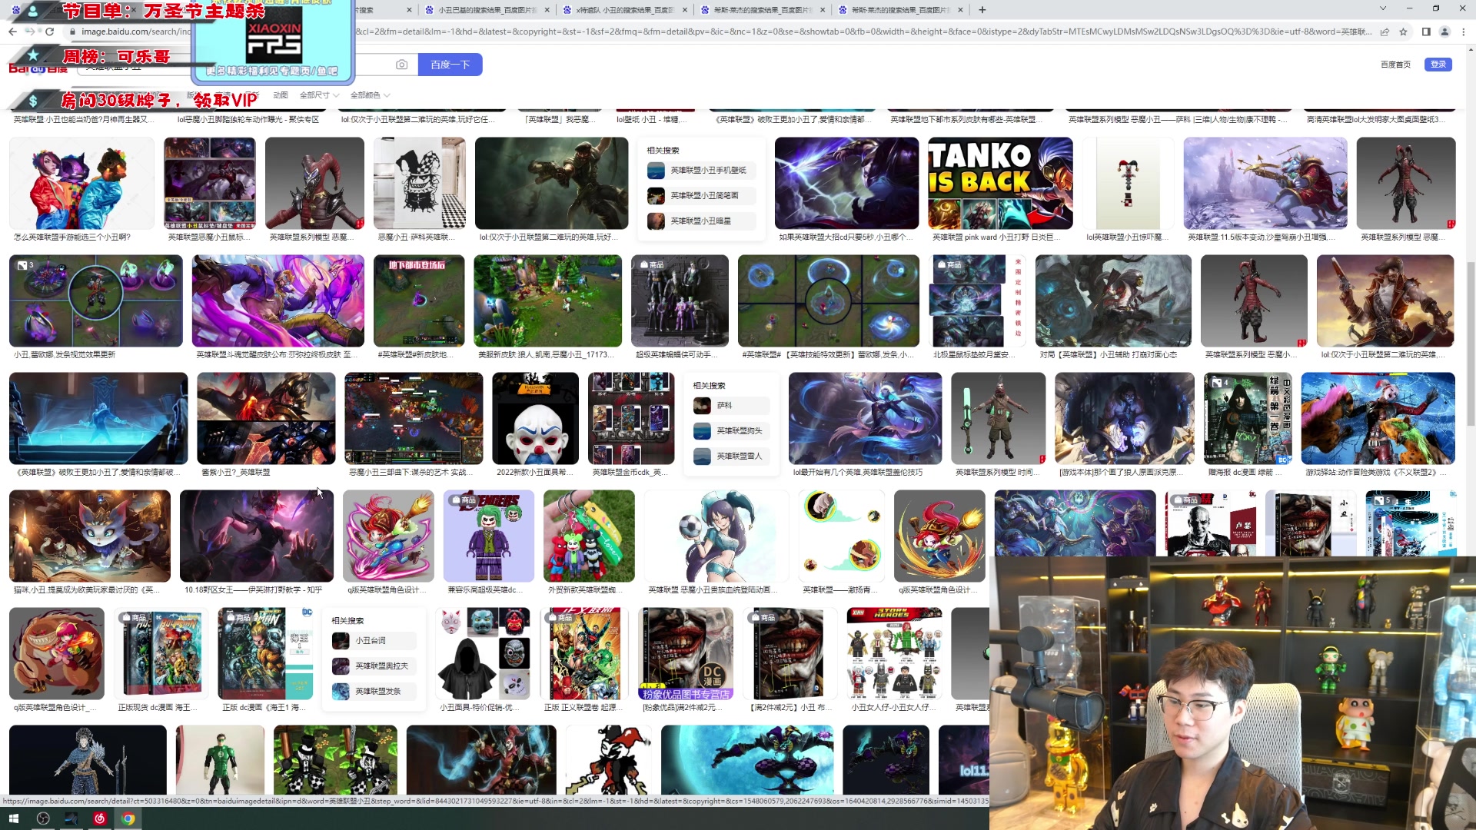Open Chrome side panel icon
The width and height of the screenshot is (1476, 830).
[x=1426, y=32]
